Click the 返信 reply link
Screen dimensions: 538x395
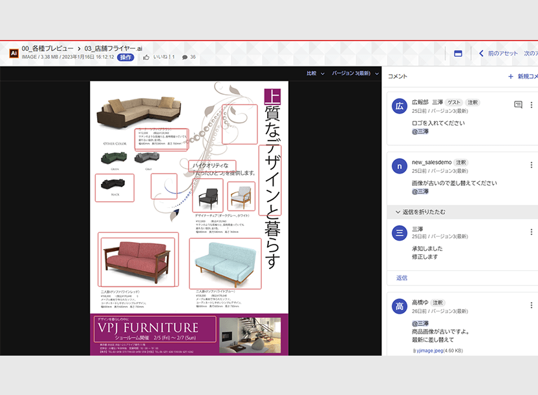point(402,278)
